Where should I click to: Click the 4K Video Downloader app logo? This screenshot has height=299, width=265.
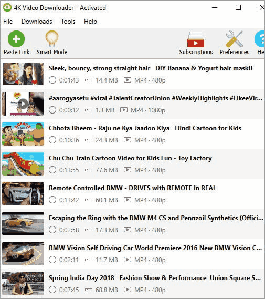click(7, 8)
